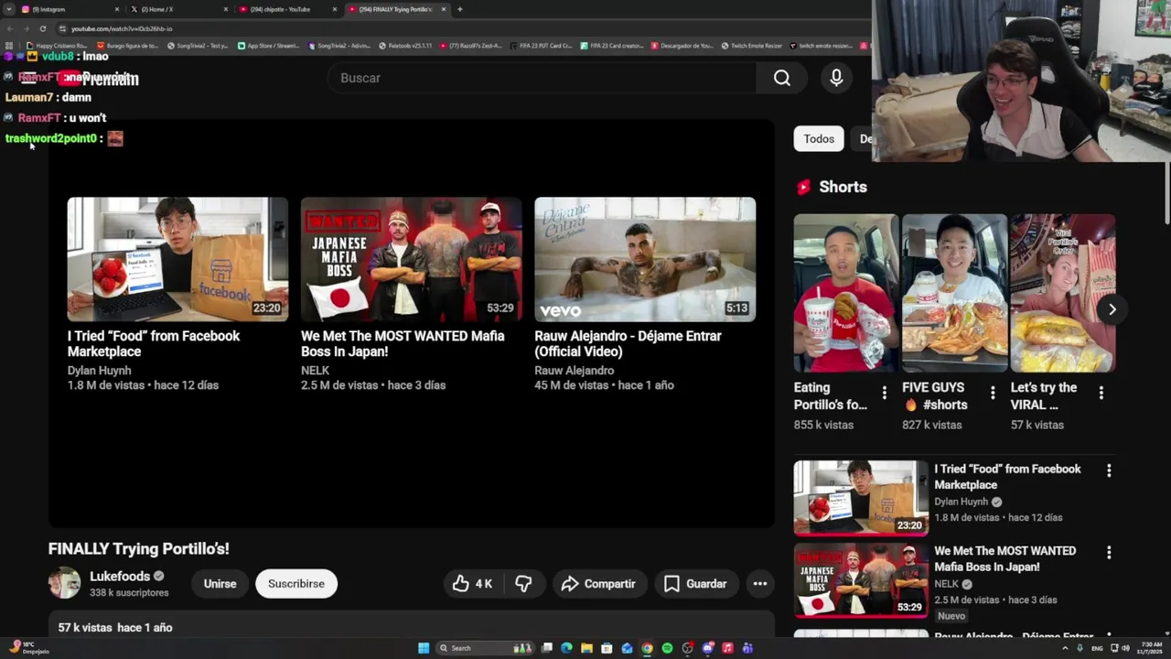Open Paletools v25.1.11 bookmark
Screen dimensions: 1171x659
[404, 45]
